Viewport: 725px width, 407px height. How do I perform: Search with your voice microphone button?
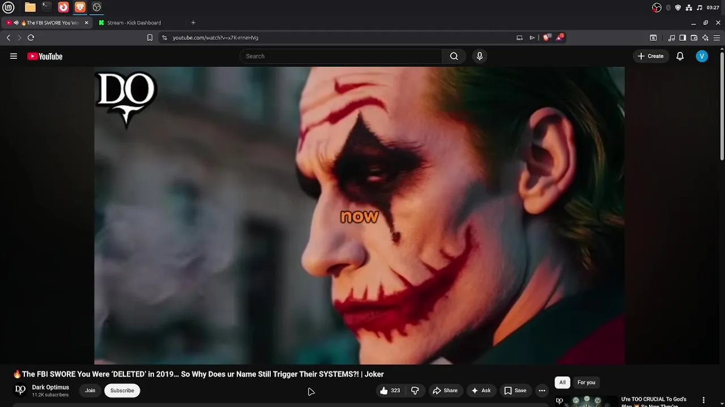pos(480,56)
